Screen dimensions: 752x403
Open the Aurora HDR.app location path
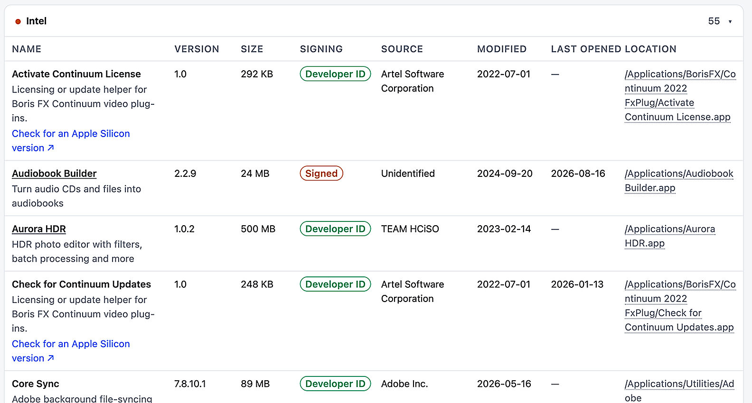click(670, 236)
